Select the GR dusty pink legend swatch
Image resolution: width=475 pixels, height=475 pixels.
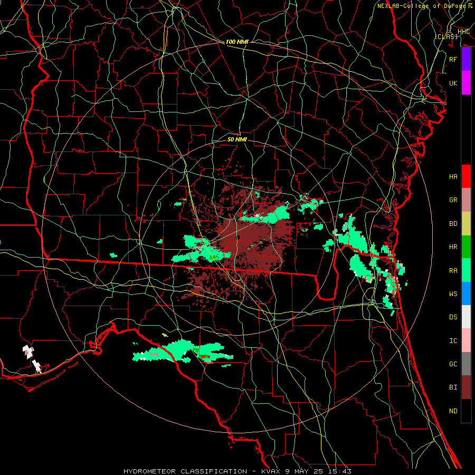[466, 199]
